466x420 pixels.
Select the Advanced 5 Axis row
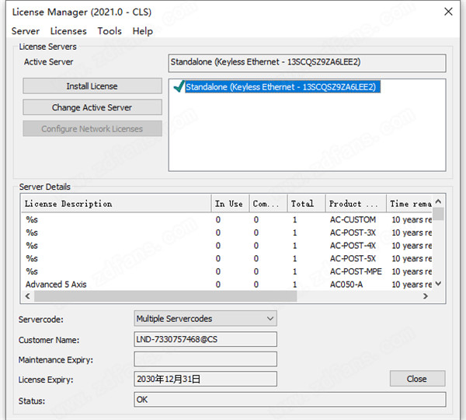[x=227, y=284]
